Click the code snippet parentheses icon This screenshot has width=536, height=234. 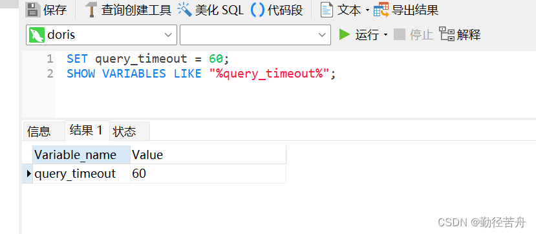[257, 10]
